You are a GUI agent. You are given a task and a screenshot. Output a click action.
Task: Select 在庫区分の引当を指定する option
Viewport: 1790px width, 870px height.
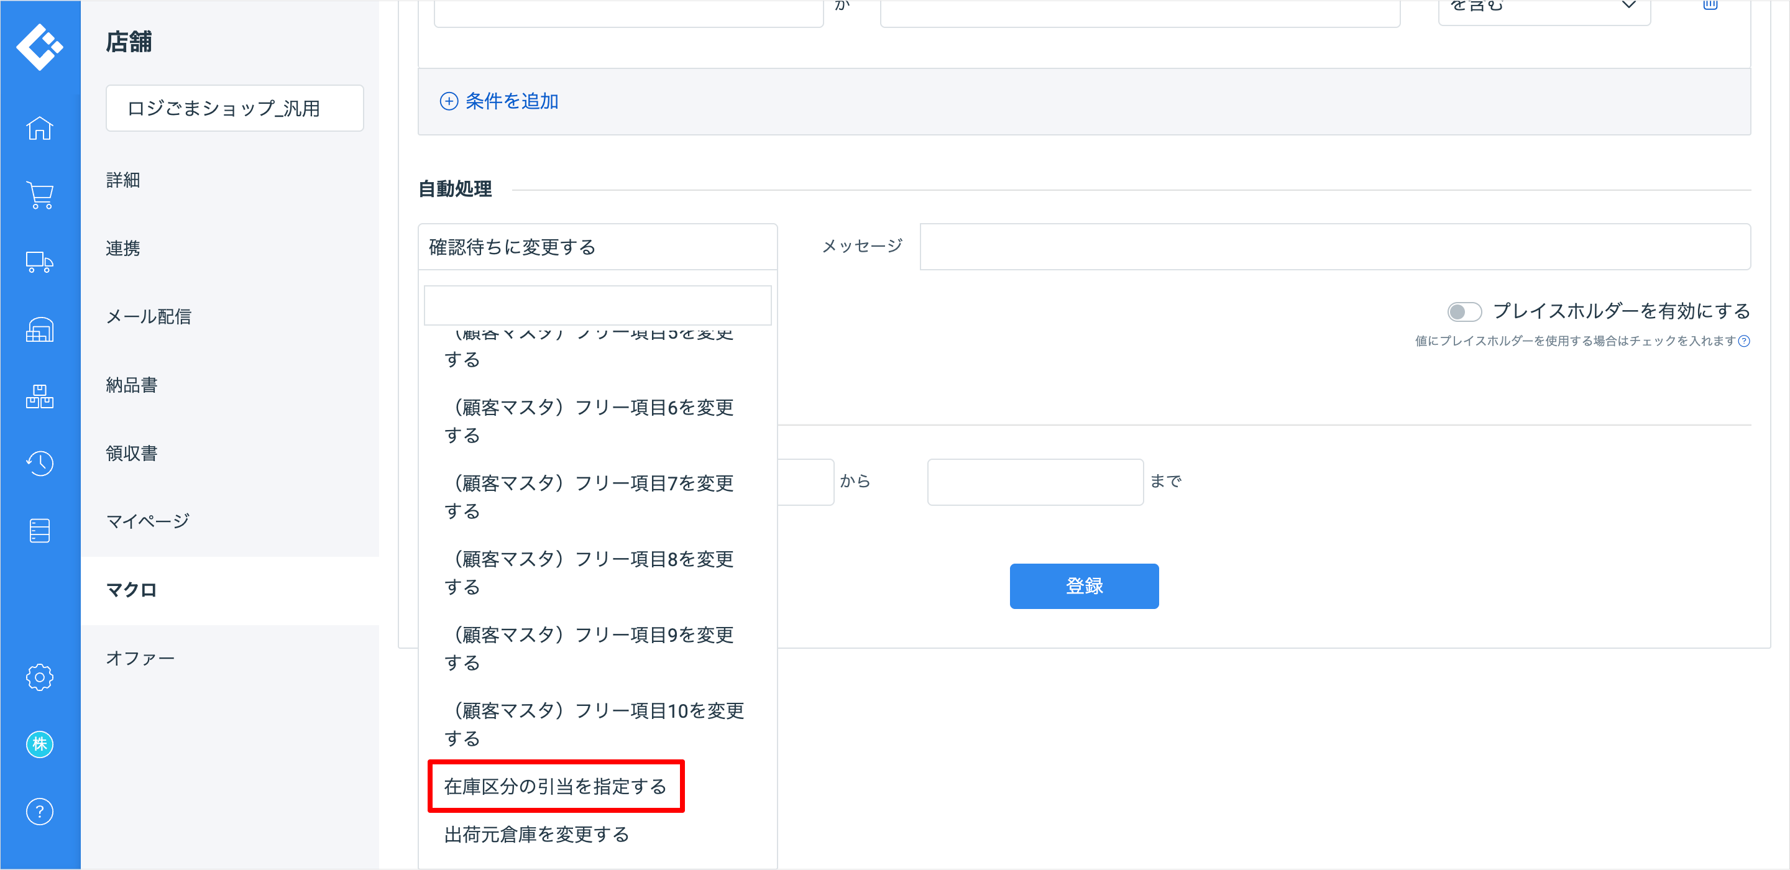[555, 786]
